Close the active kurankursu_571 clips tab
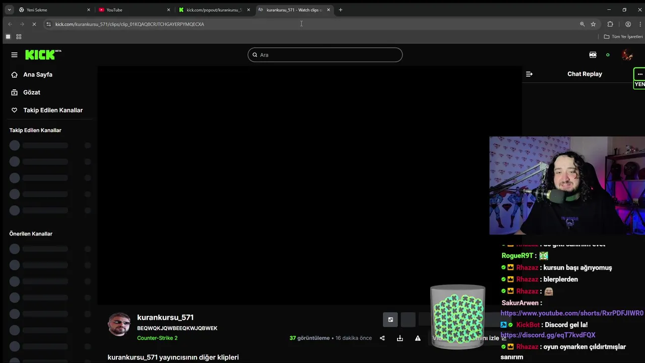This screenshot has width=645, height=363. click(329, 10)
